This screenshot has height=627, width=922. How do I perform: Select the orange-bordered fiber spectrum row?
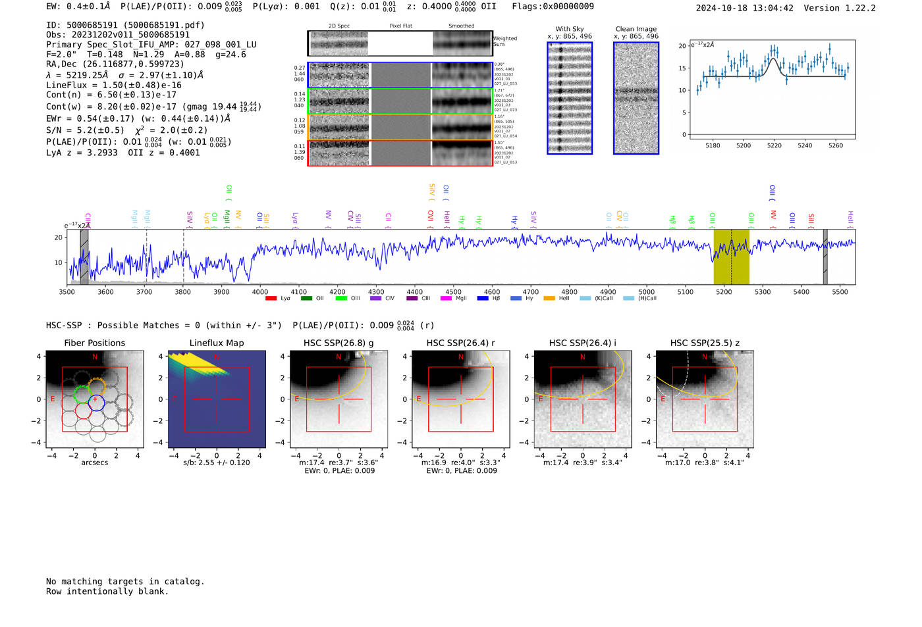click(x=400, y=127)
